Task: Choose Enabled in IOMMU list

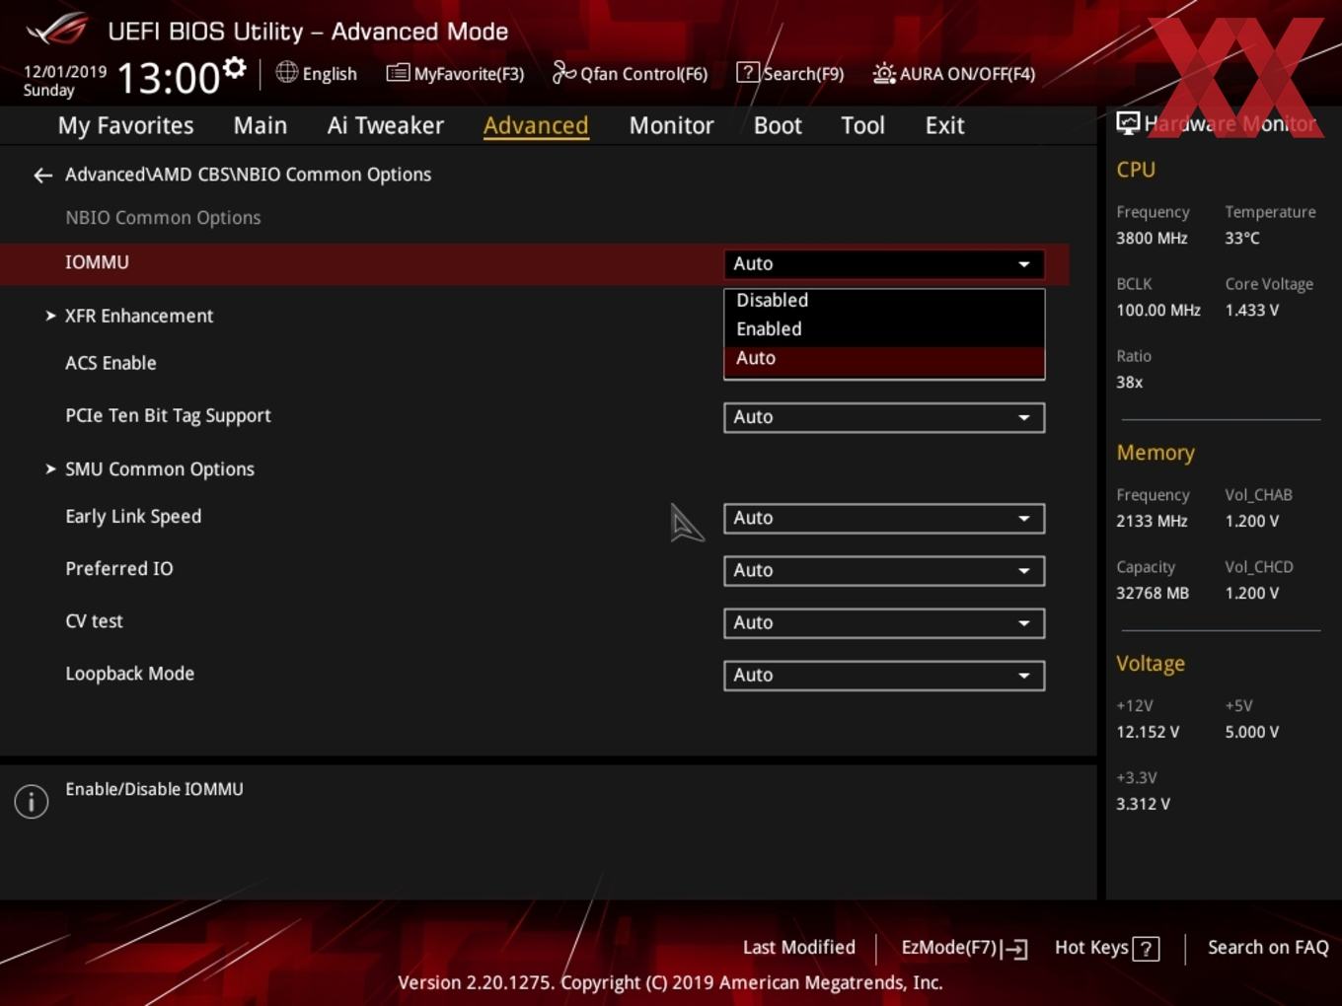Action: point(884,329)
